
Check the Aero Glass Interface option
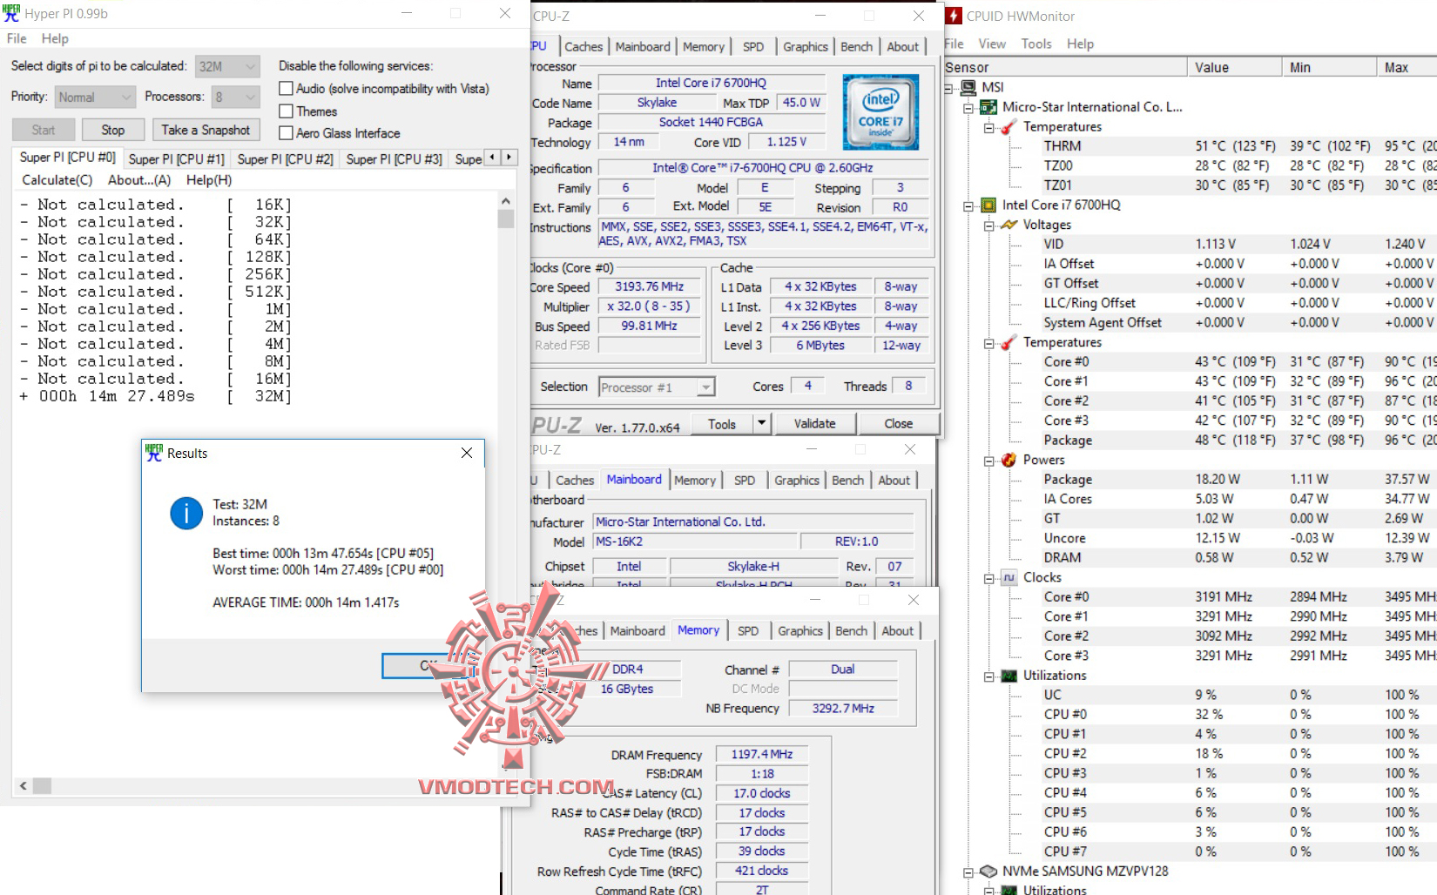286,133
